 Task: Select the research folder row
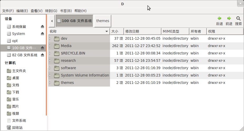(146, 61)
